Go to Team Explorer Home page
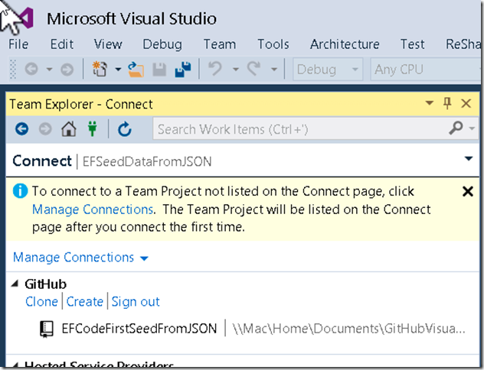This screenshot has height=370, width=484. pyautogui.click(x=68, y=128)
